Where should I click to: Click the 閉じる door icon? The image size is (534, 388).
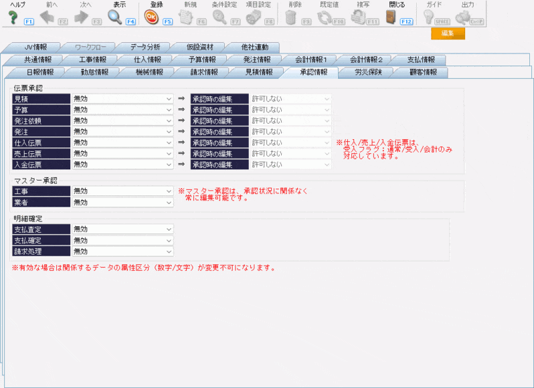click(392, 17)
